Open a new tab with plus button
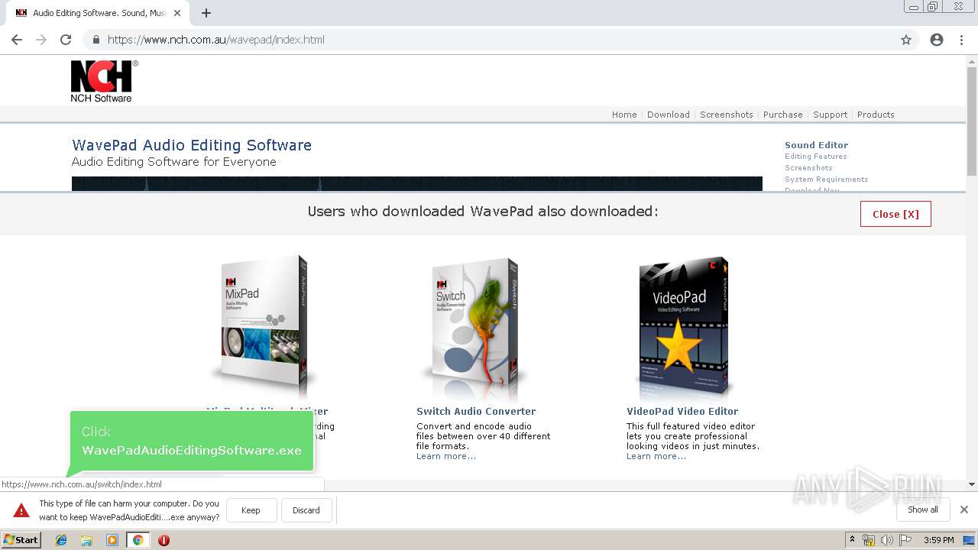The image size is (978, 550). [206, 13]
